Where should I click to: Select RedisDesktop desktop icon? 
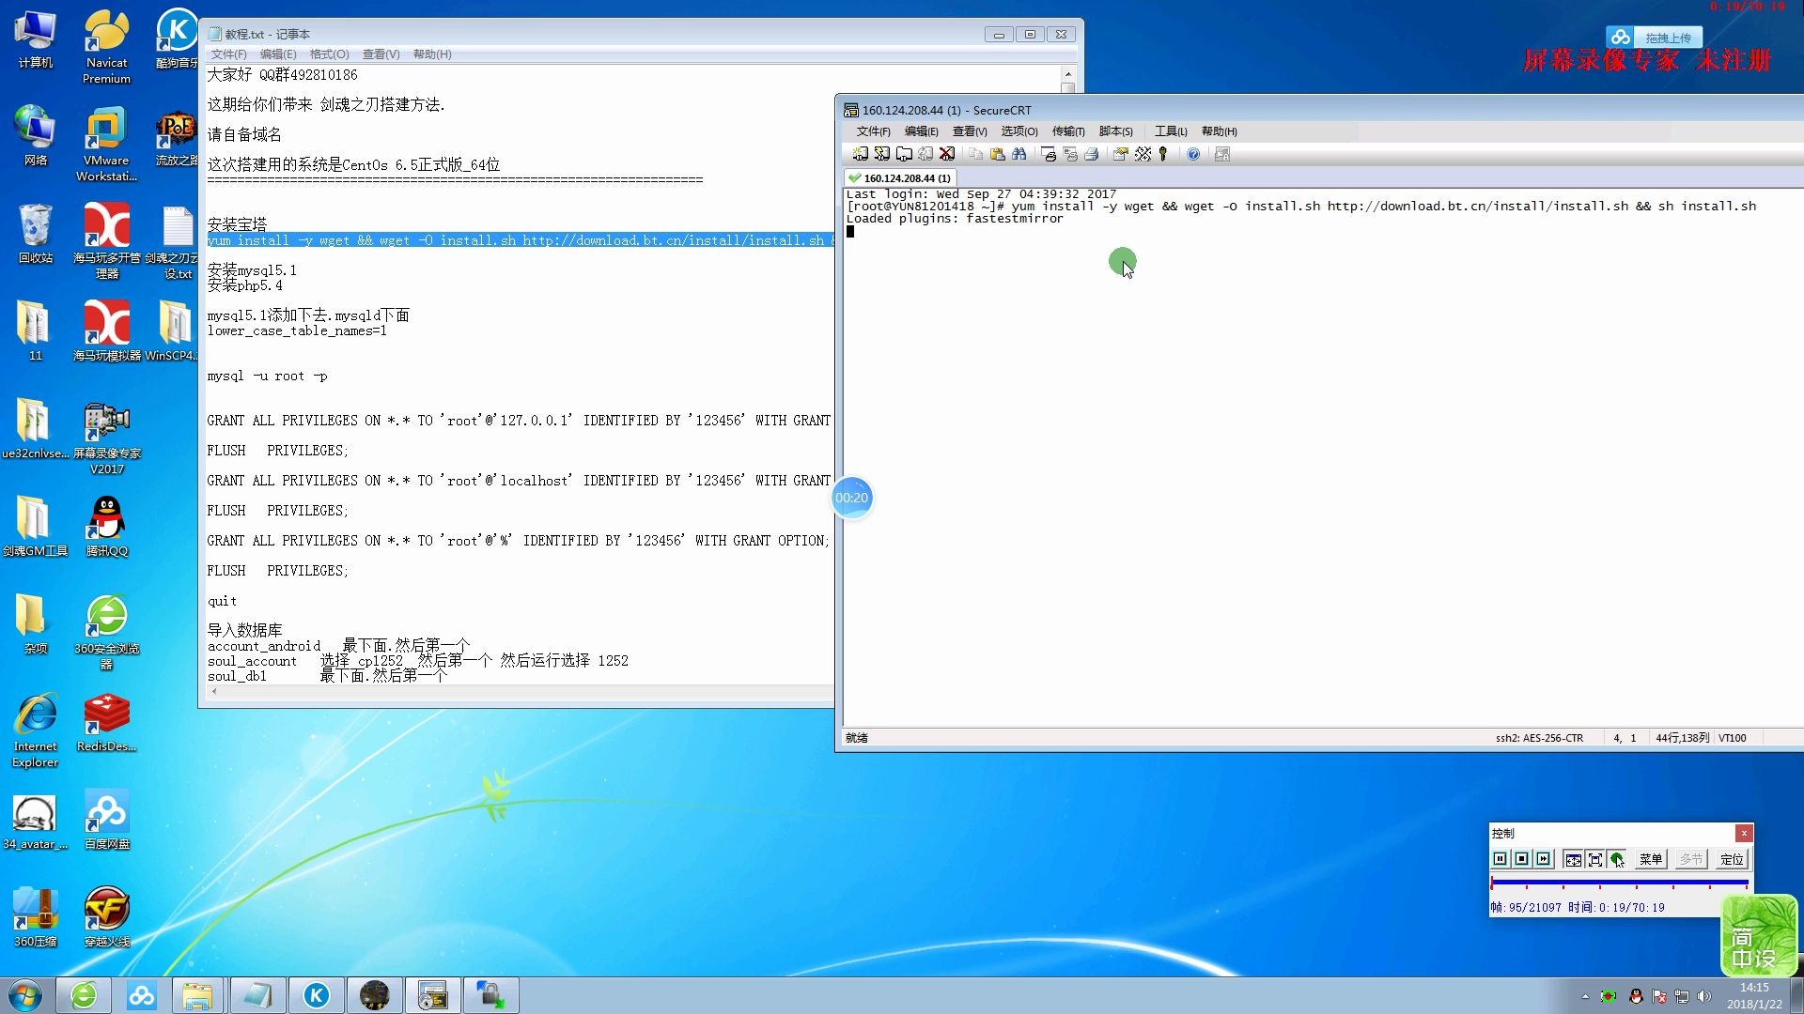pyautogui.click(x=106, y=723)
